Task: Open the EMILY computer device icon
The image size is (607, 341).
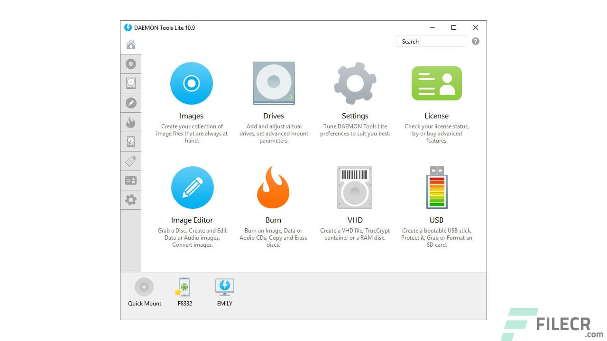Action: tap(224, 287)
